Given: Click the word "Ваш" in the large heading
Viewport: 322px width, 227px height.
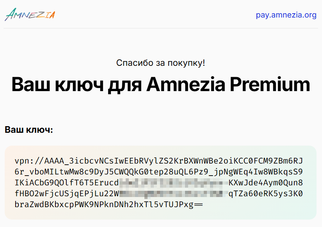Looking at the screenshot, I should [30, 84].
